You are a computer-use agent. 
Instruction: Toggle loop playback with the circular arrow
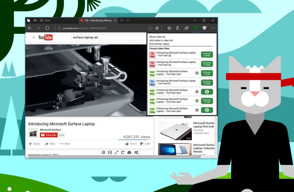coord(123,152)
